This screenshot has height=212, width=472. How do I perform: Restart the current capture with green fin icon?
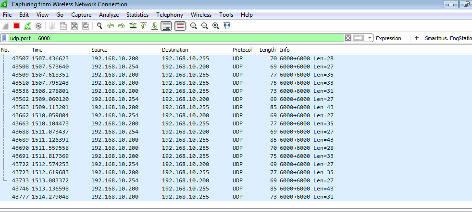point(27,26)
